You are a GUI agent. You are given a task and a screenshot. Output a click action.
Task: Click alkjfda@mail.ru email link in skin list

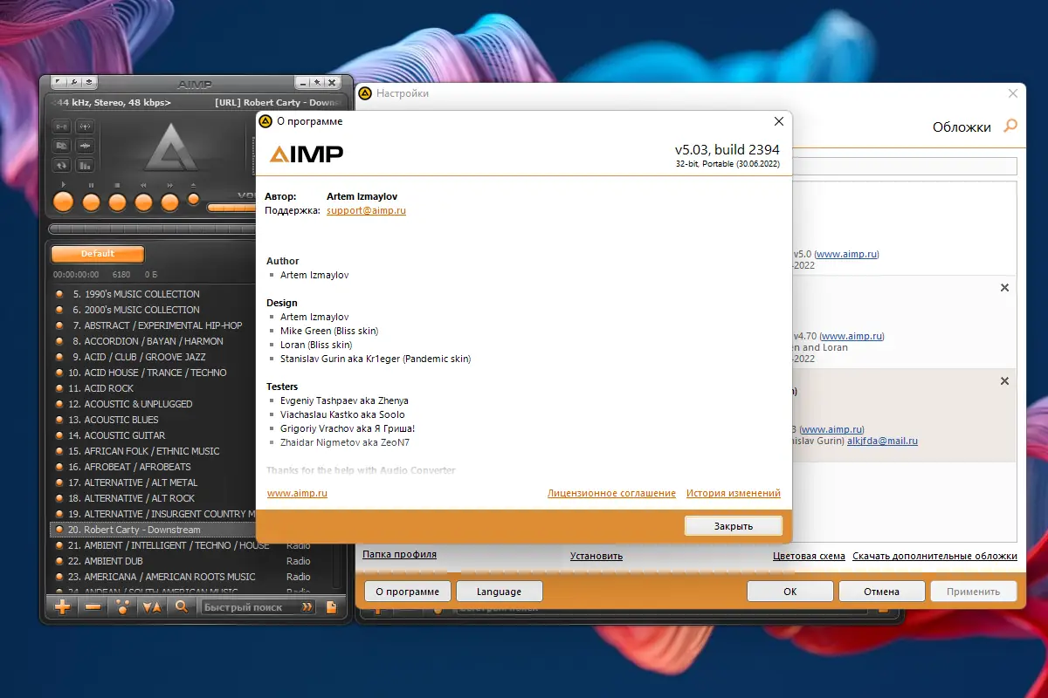pos(882,441)
